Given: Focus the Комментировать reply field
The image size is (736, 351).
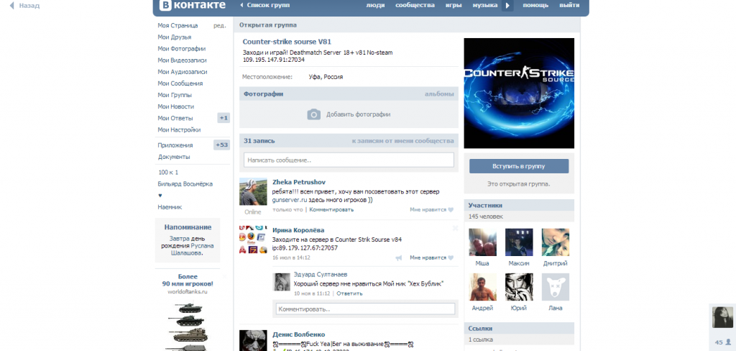Looking at the screenshot, I should [365, 309].
